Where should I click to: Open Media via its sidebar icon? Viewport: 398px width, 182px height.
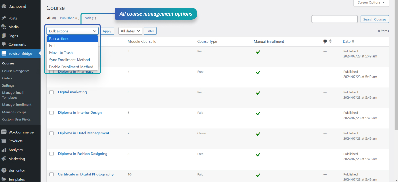coord(4,27)
